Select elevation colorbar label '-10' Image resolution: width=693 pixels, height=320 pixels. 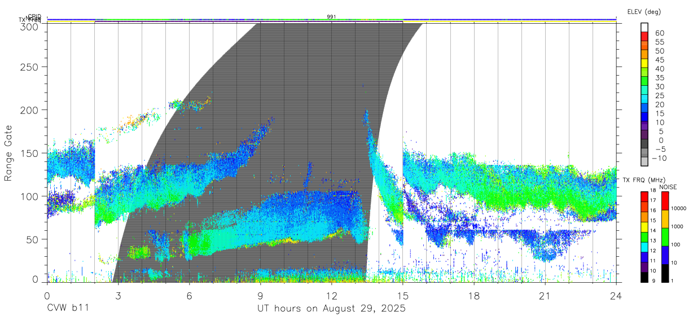pyautogui.click(x=659, y=157)
